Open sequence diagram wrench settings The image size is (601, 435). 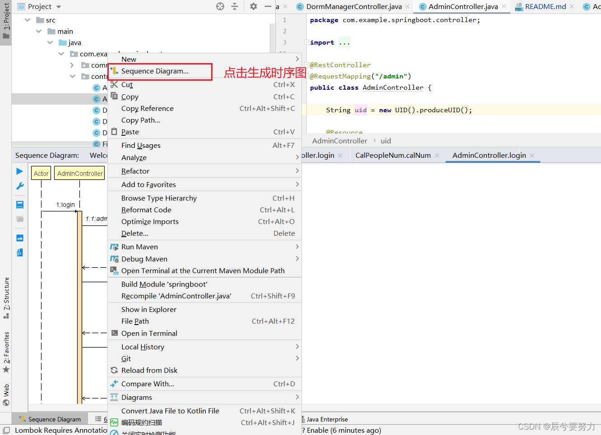pyautogui.click(x=20, y=186)
